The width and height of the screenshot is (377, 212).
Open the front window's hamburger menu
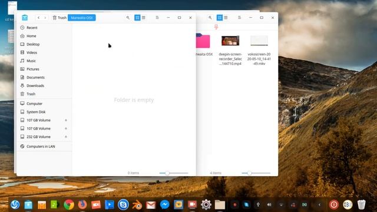(x=157, y=18)
